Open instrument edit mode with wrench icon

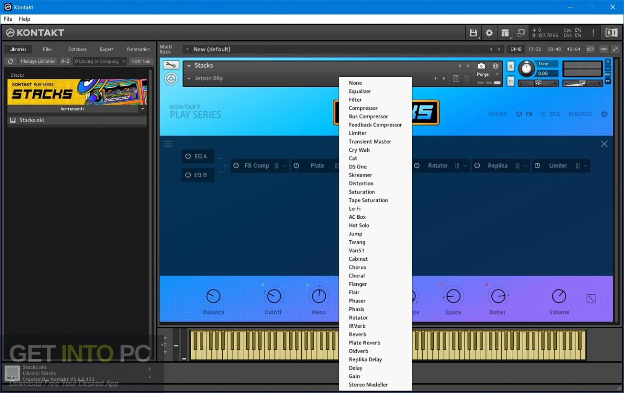click(171, 65)
